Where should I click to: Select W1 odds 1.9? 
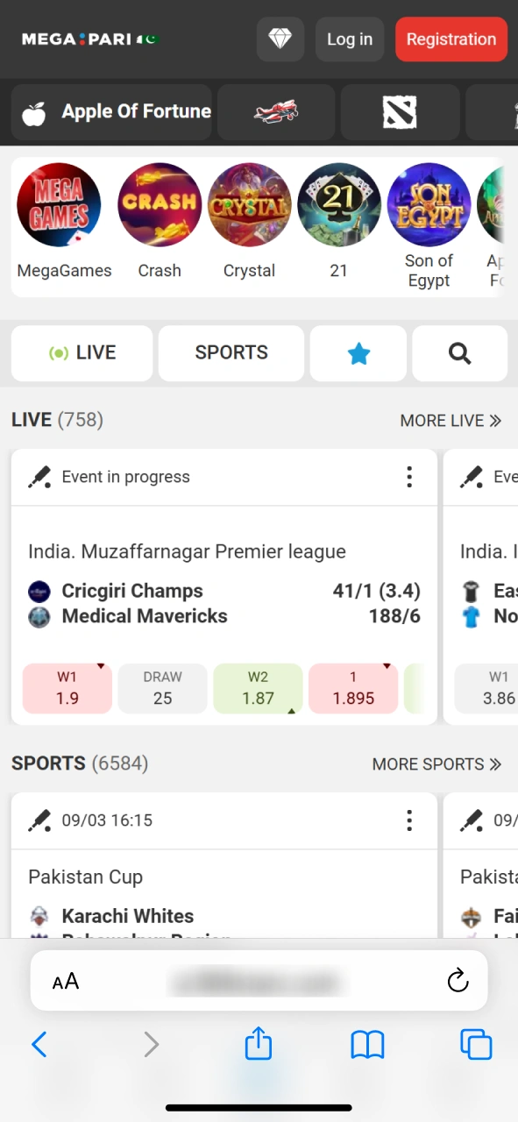click(67, 688)
